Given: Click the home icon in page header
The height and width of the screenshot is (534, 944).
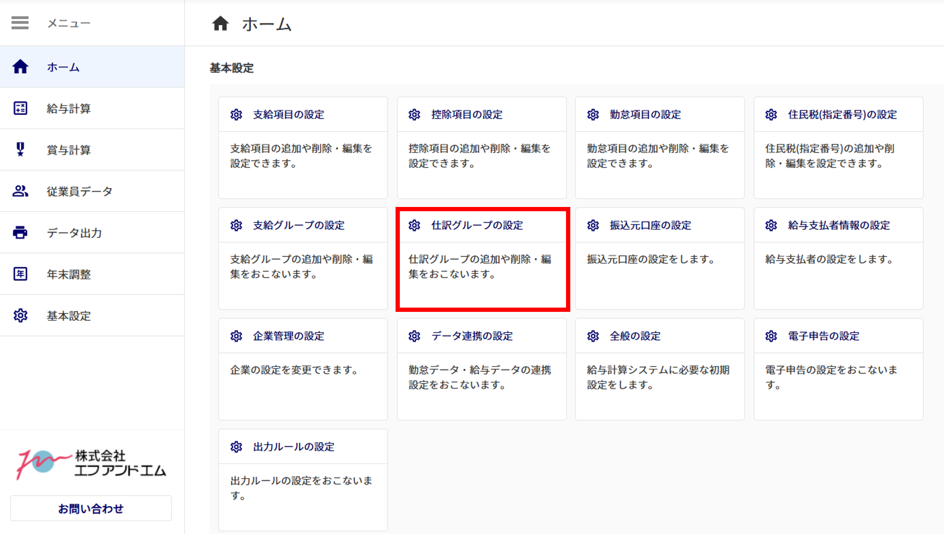Looking at the screenshot, I should pos(220,23).
